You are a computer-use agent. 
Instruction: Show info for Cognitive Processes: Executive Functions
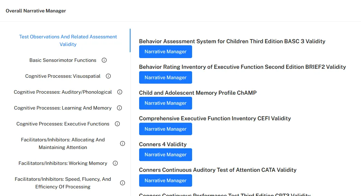117,124
